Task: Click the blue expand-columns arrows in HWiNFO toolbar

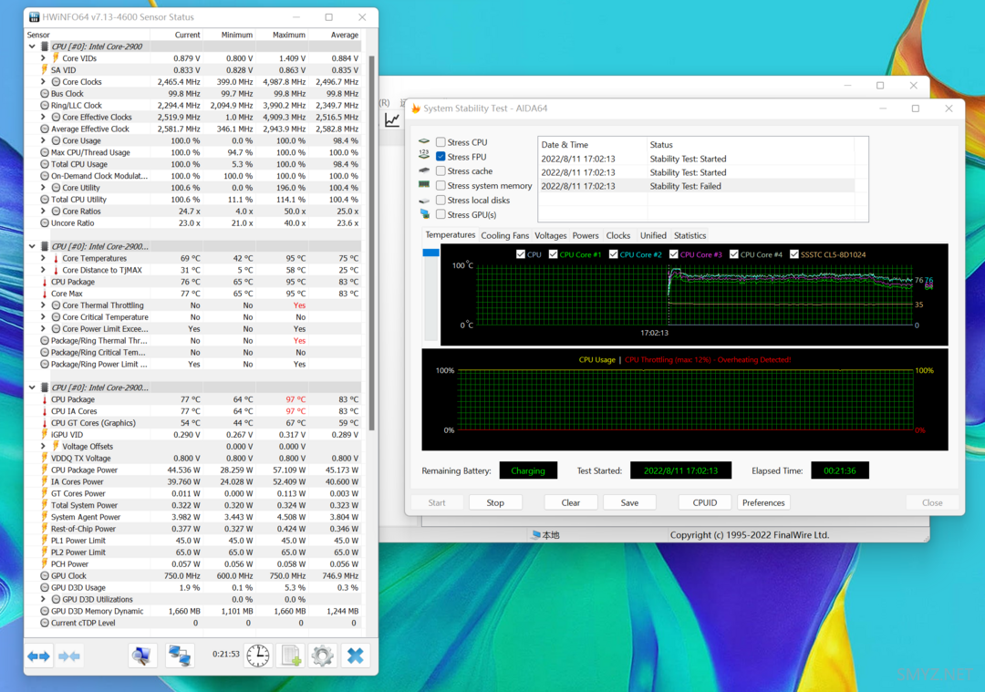Action: (39, 656)
